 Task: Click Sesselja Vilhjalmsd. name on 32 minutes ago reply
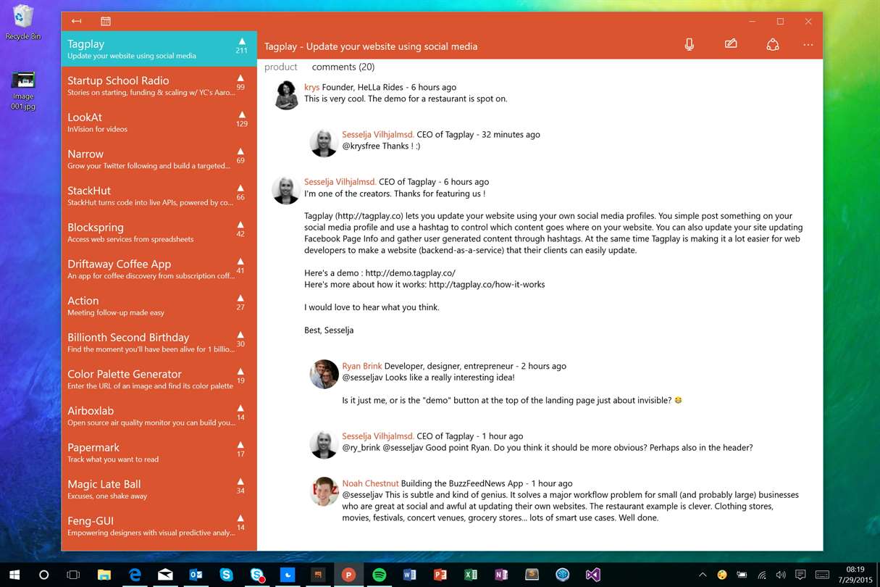[378, 134]
